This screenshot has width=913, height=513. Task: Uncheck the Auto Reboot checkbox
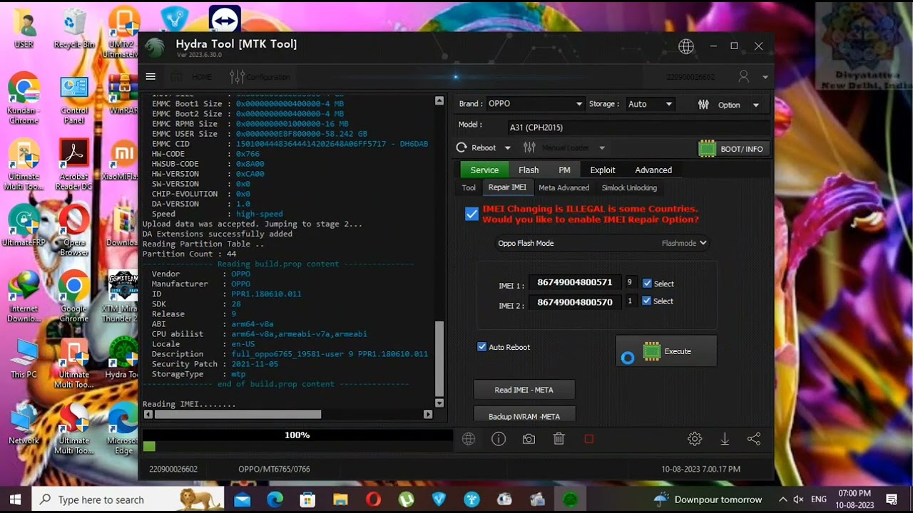pyautogui.click(x=482, y=347)
